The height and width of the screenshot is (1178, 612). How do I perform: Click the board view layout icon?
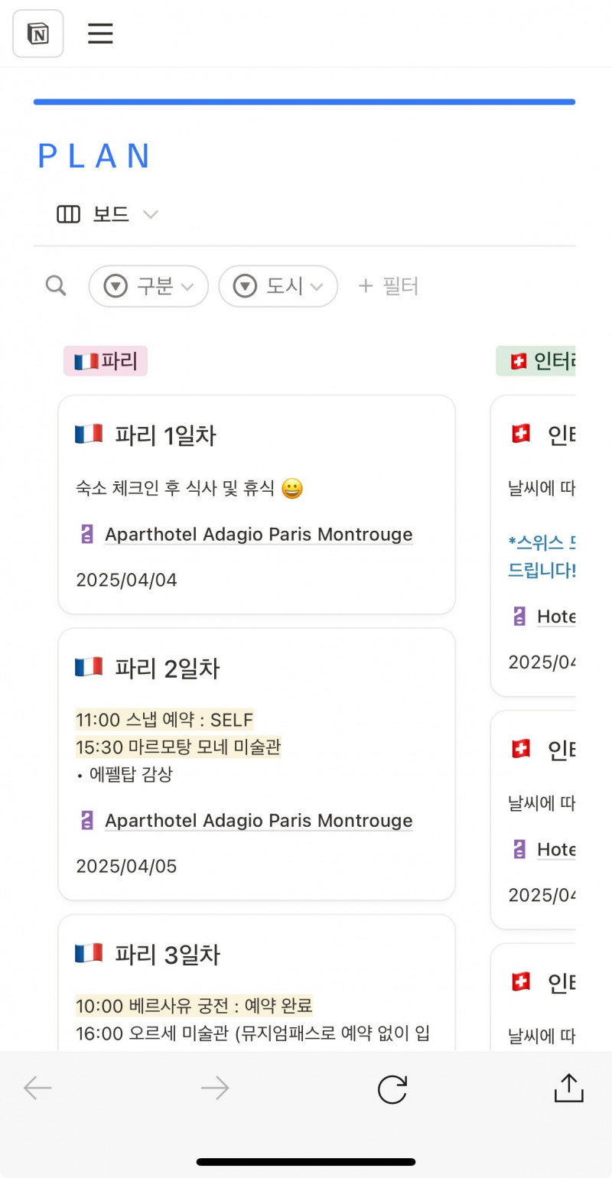(69, 215)
